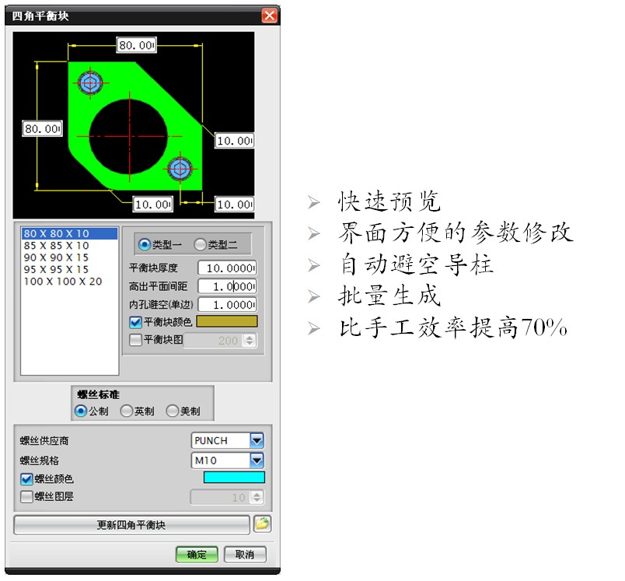This screenshot has width=625, height=581.
Task: Select 90 X 90 X 15 list entry
Action: (56, 257)
